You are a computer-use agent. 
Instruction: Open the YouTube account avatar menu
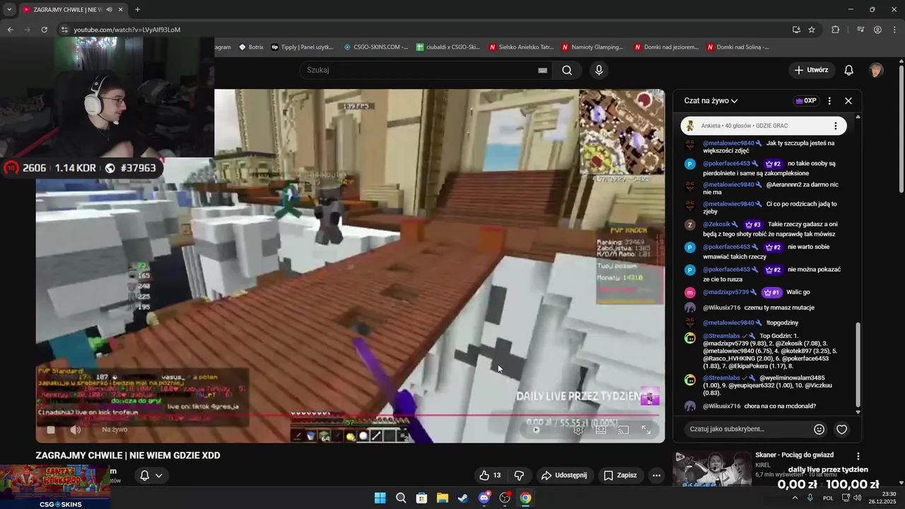[x=876, y=70]
